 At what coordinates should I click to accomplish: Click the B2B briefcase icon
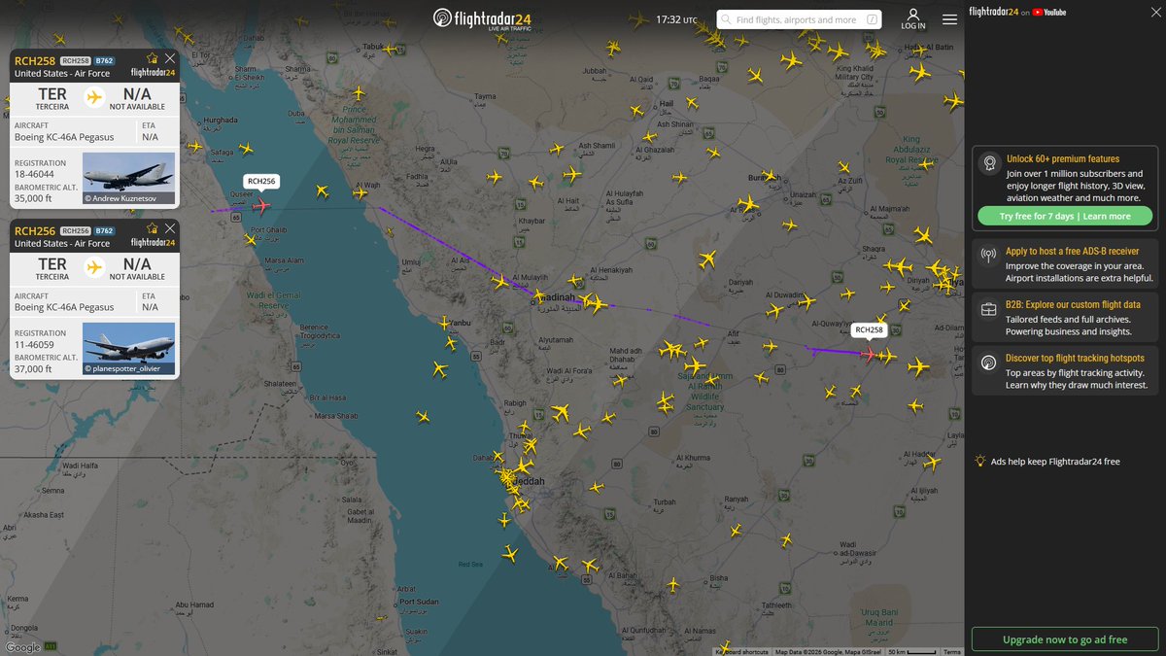click(988, 310)
